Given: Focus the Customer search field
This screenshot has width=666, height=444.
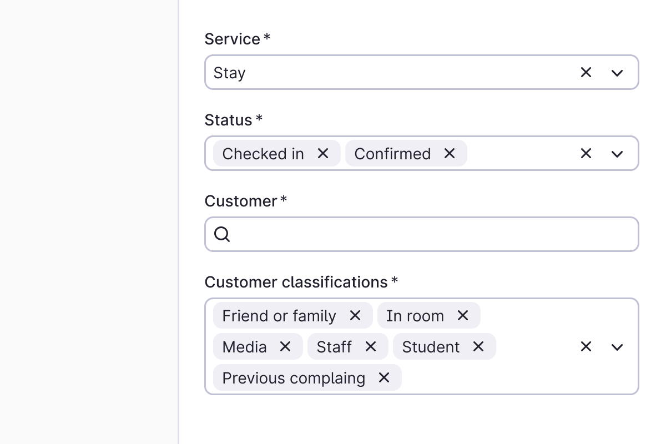Looking at the screenshot, I should 433,234.
